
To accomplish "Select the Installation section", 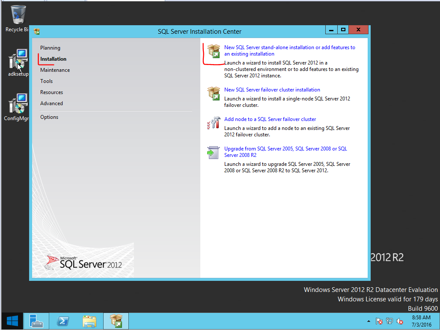I will click(54, 59).
